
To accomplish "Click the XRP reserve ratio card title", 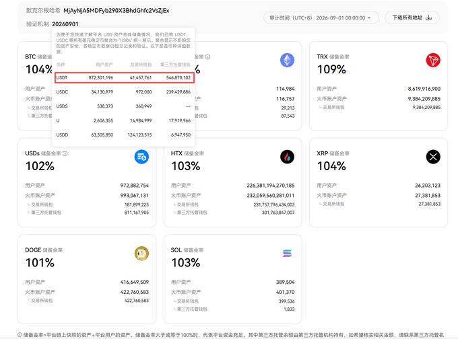I will coord(333,153).
